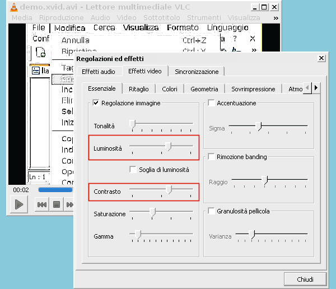
Task: Click the previous track button
Action: click(42, 205)
